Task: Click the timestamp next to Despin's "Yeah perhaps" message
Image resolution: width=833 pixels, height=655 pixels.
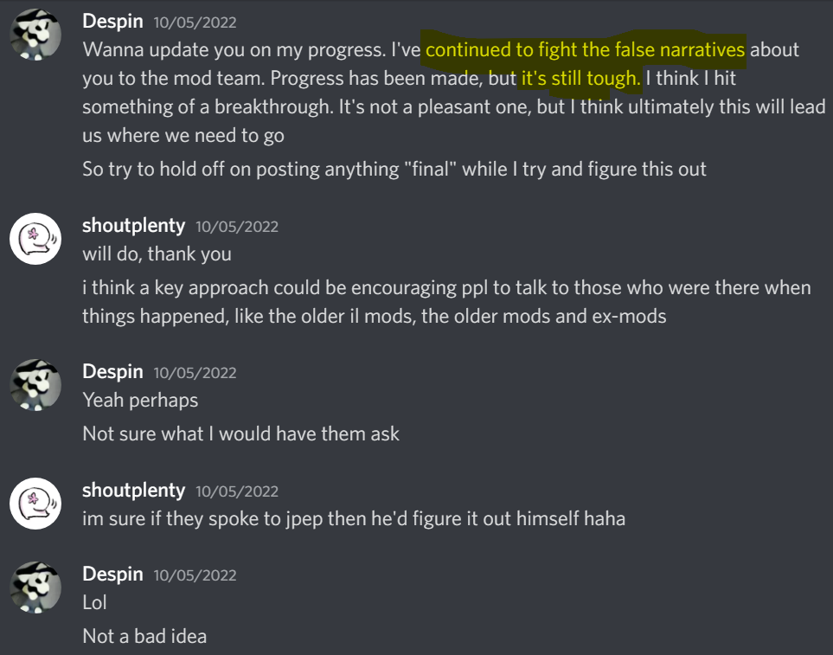Action: coord(195,374)
